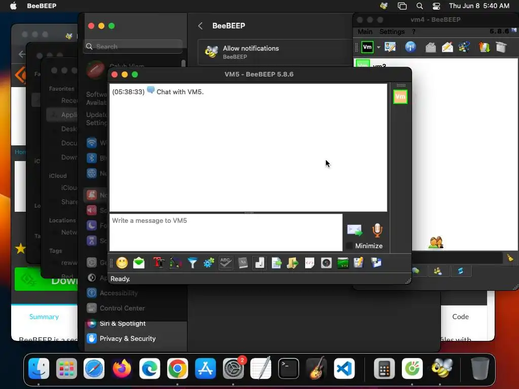The image size is (519, 389).
Task: Click the Ready. status bar text
Action: pyautogui.click(x=120, y=279)
